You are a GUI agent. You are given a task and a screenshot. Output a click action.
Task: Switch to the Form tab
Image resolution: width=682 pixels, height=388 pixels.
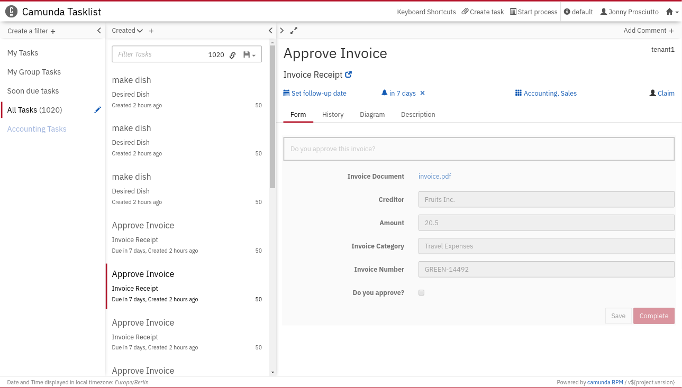[298, 114]
